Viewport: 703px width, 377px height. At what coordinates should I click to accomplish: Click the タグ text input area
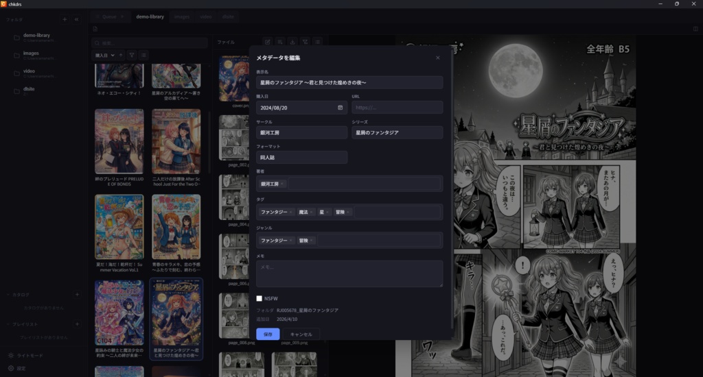(397, 212)
